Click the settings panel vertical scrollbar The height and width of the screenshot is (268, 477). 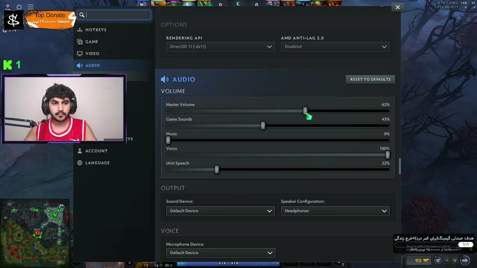coord(400,166)
